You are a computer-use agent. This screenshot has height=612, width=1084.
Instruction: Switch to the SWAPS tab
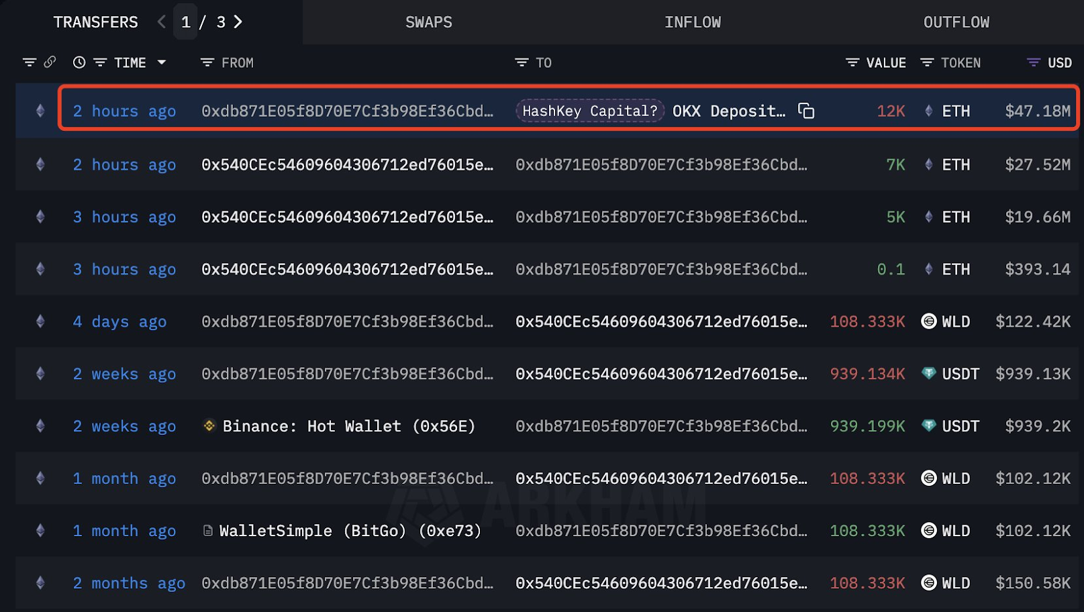point(428,22)
